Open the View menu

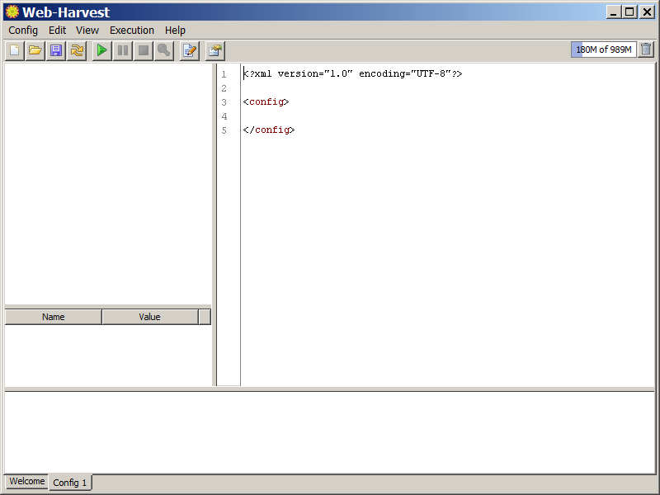click(x=87, y=30)
